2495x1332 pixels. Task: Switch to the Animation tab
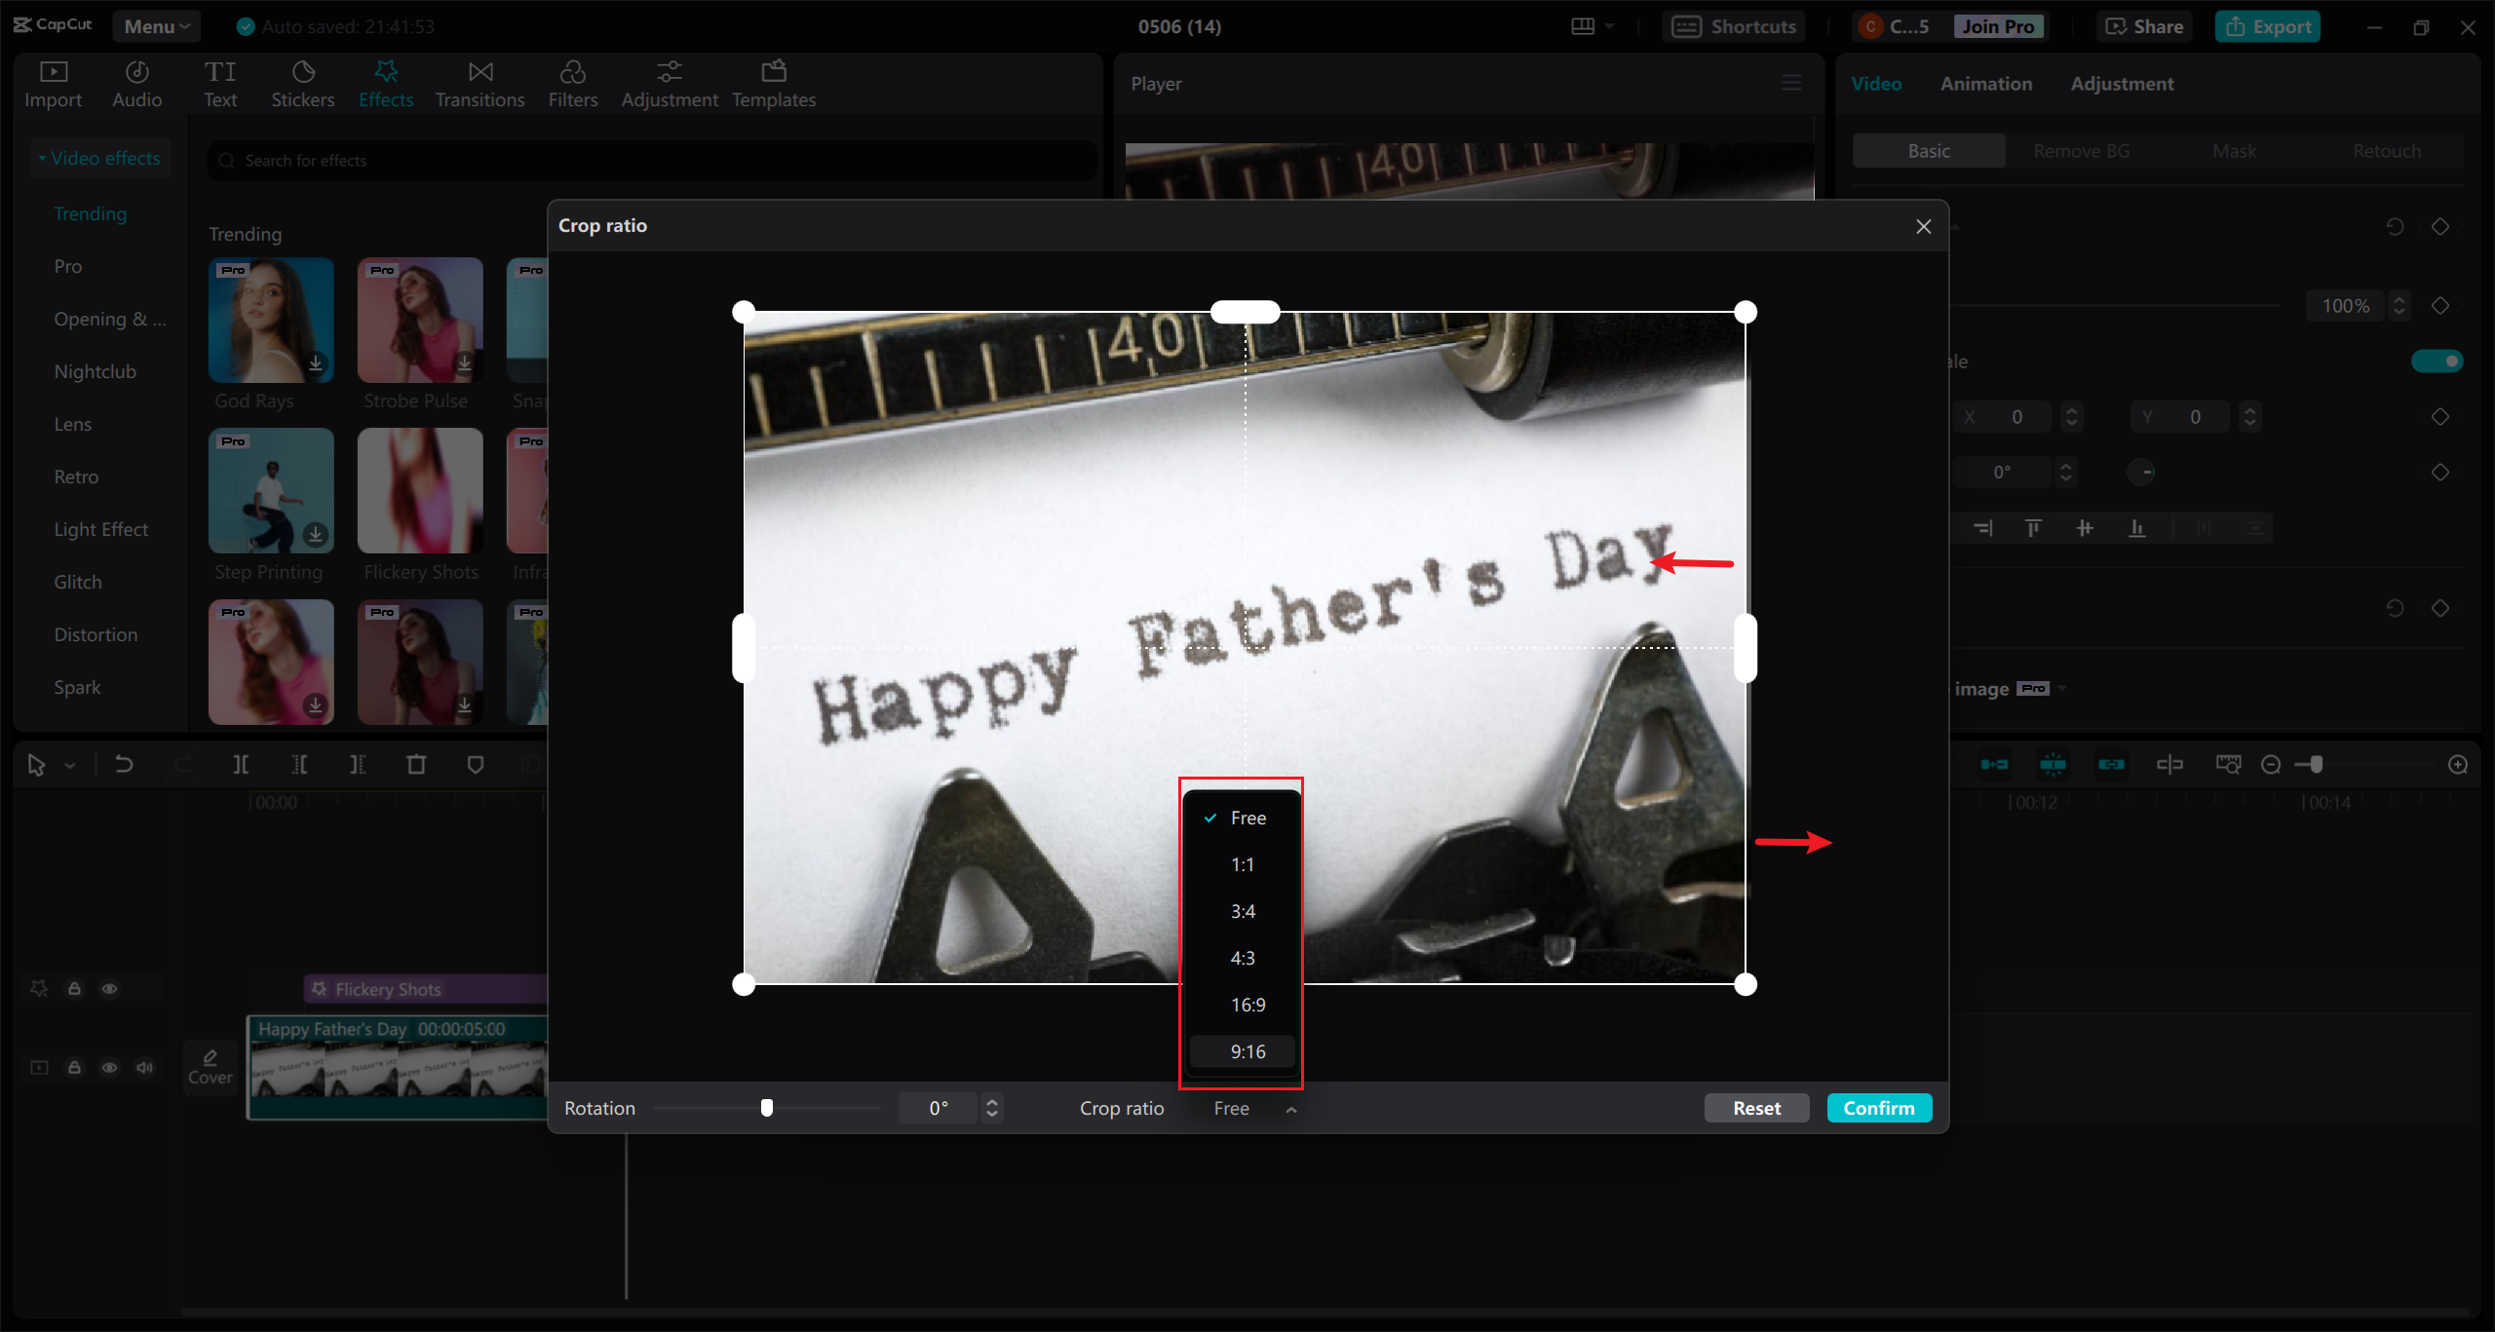pyautogui.click(x=1985, y=84)
